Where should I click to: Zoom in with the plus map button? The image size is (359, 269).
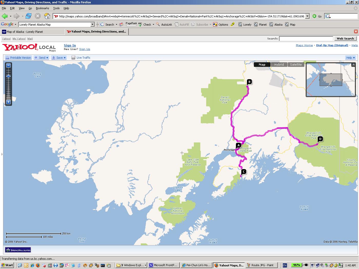pyautogui.click(x=8, y=102)
